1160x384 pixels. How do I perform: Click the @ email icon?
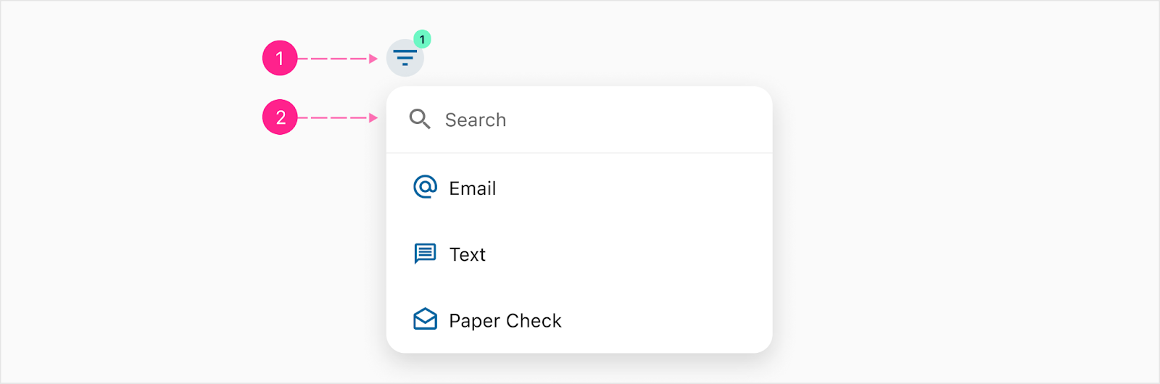point(425,187)
